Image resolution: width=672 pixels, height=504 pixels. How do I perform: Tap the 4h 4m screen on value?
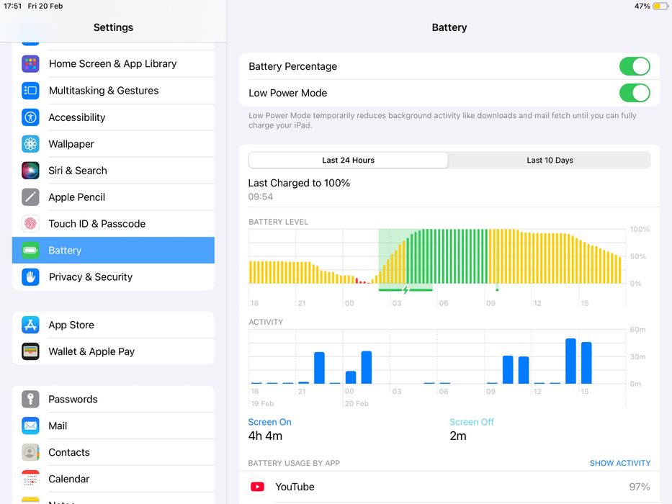[x=265, y=436]
